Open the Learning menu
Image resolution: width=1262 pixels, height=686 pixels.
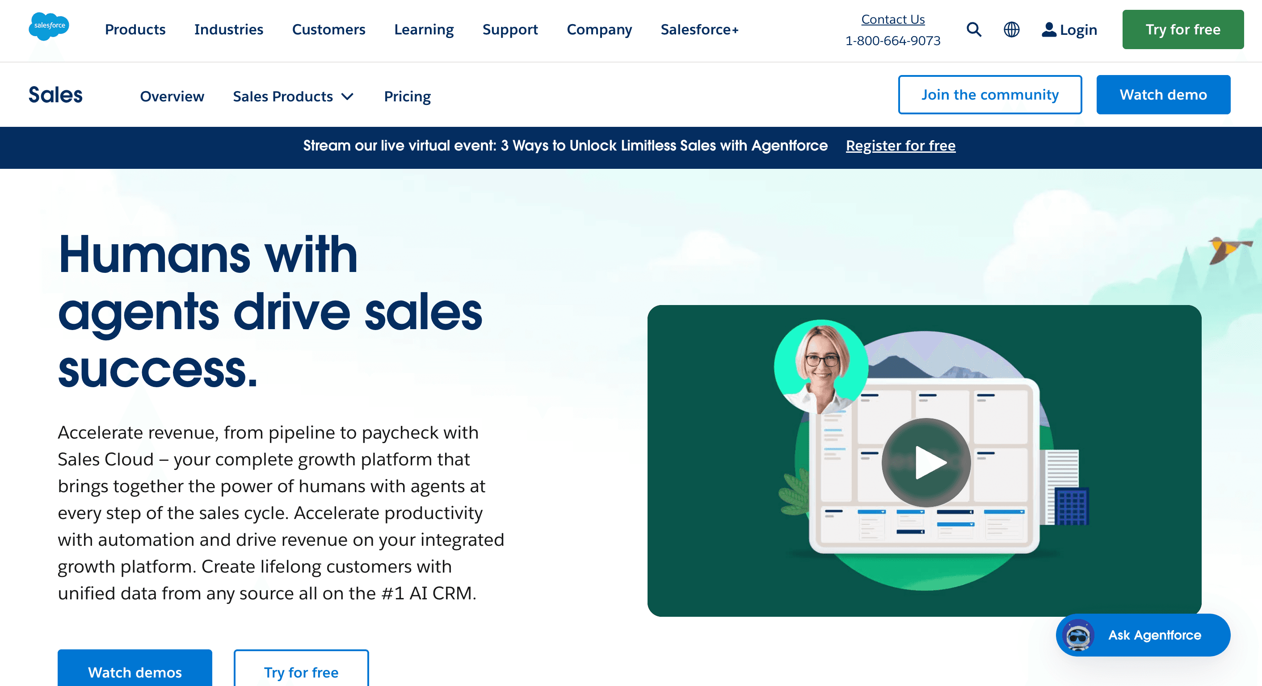point(424,29)
